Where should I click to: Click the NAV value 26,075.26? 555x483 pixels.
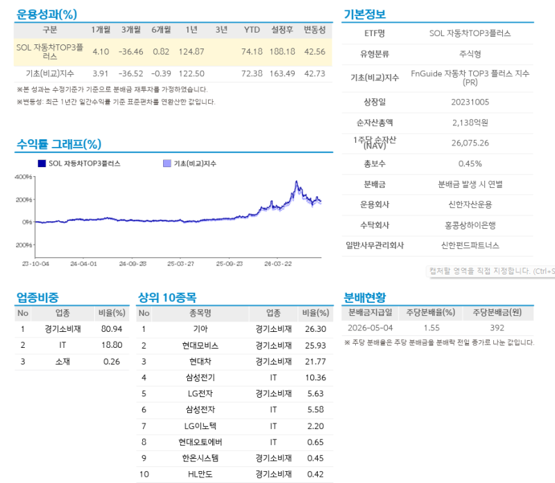click(x=470, y=143)
